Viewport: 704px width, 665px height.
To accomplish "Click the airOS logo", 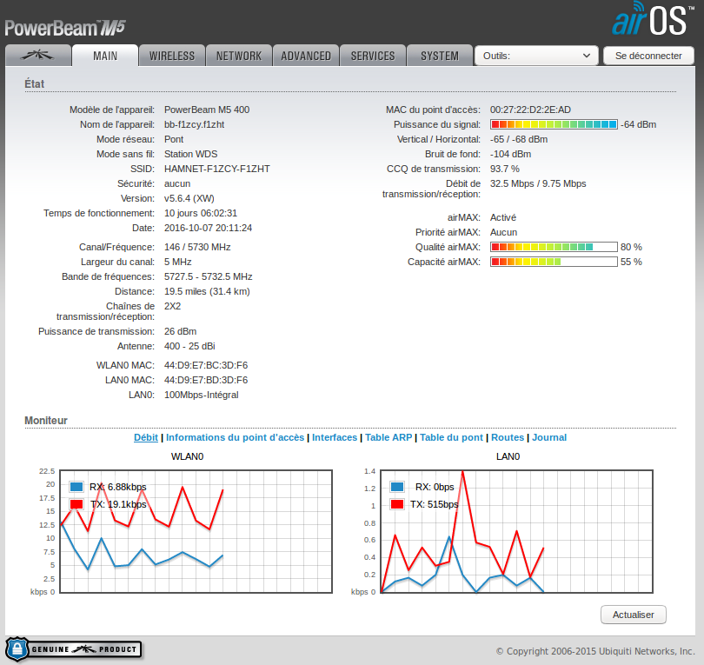I will 654,19.
